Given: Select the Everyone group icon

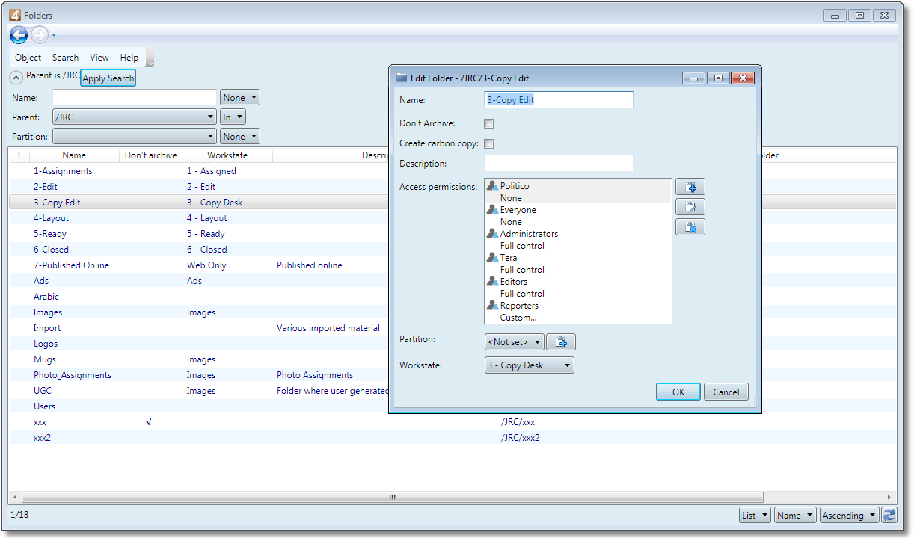Looking at the screenshot, I should coord(492,210).
